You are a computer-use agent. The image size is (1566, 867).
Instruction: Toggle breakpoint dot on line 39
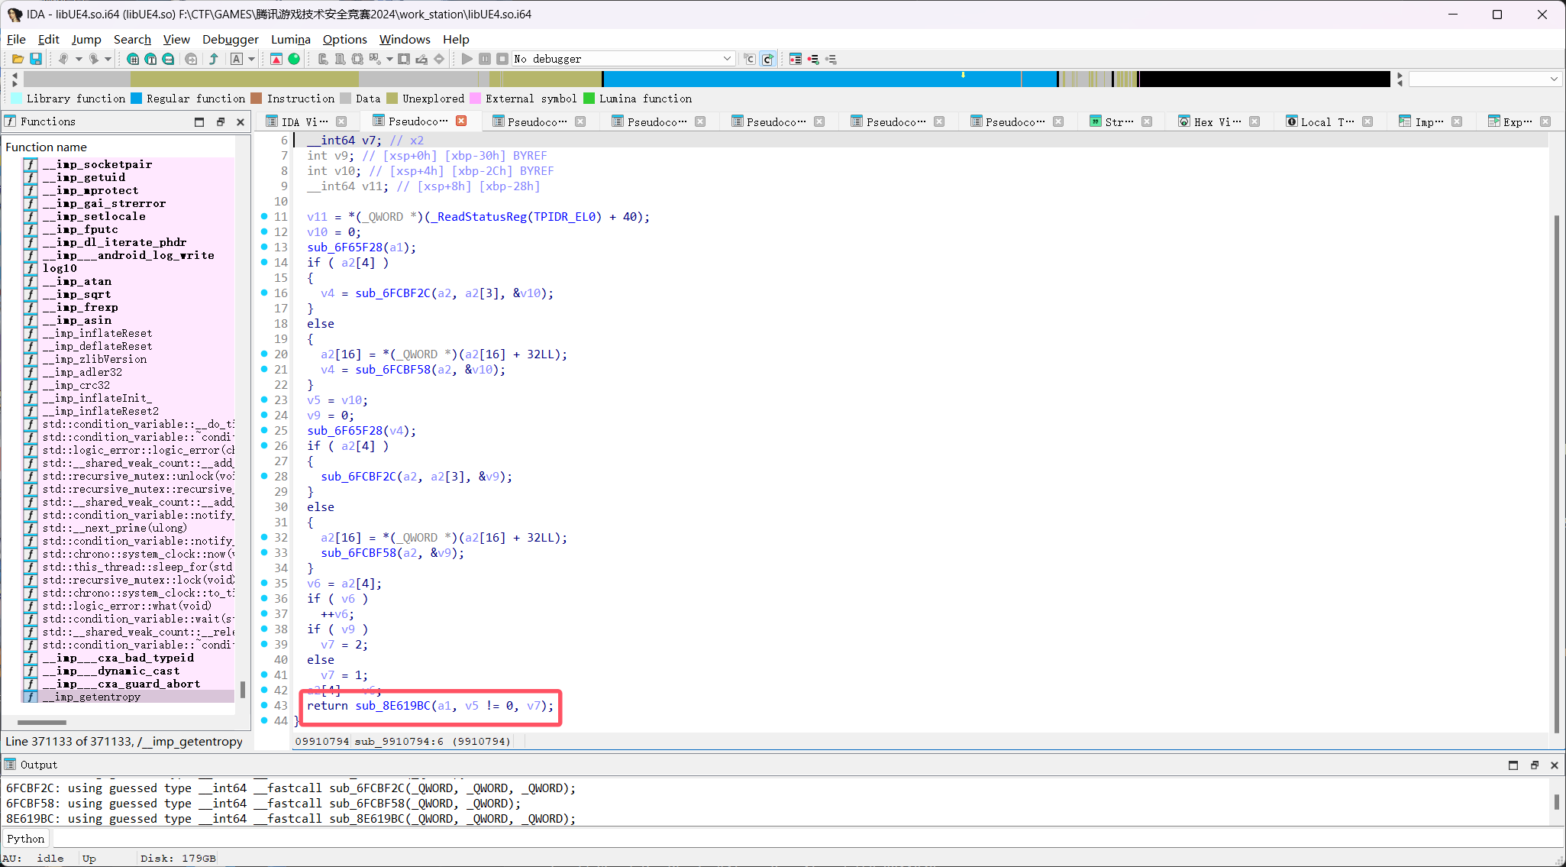264,644
